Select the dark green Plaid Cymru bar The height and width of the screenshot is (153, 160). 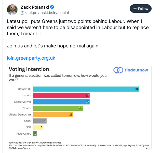tap(35, 134)
